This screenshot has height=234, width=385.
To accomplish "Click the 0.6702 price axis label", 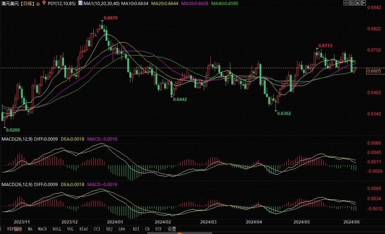I will pos(374,50).
